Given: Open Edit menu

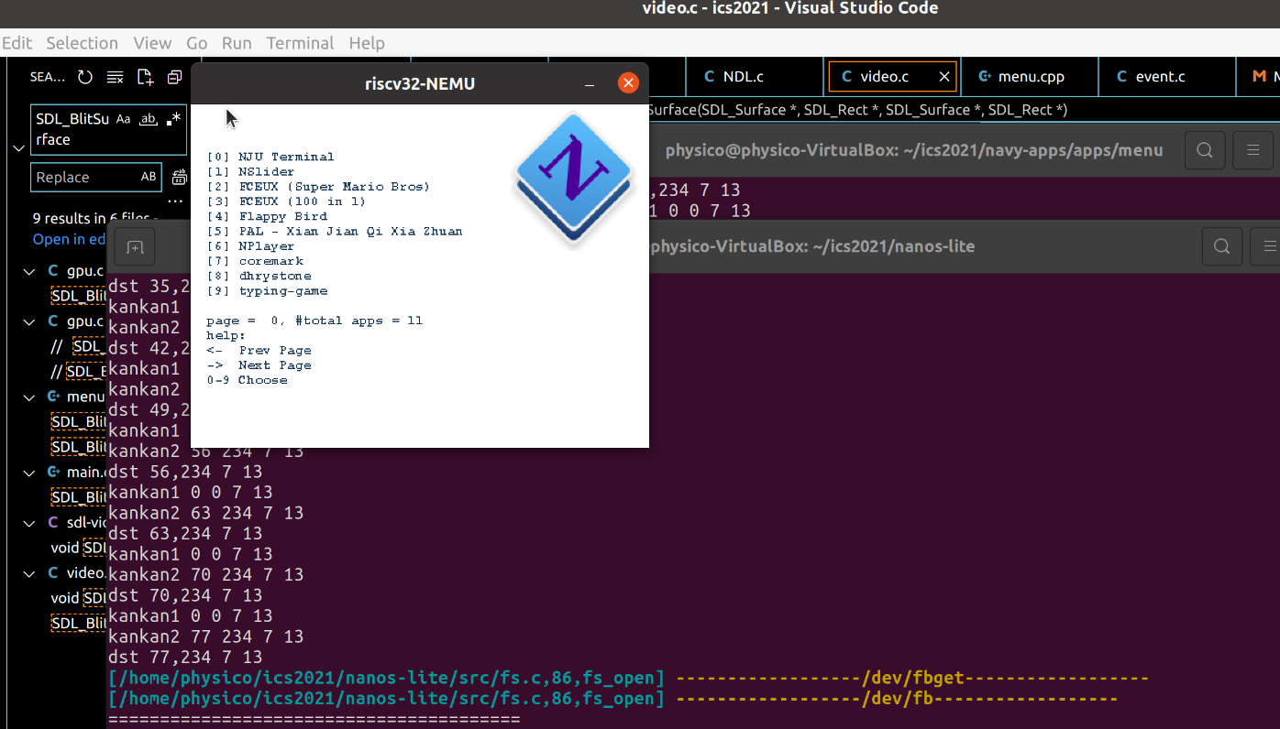Looking at the screenshot, I should (17, 43).
